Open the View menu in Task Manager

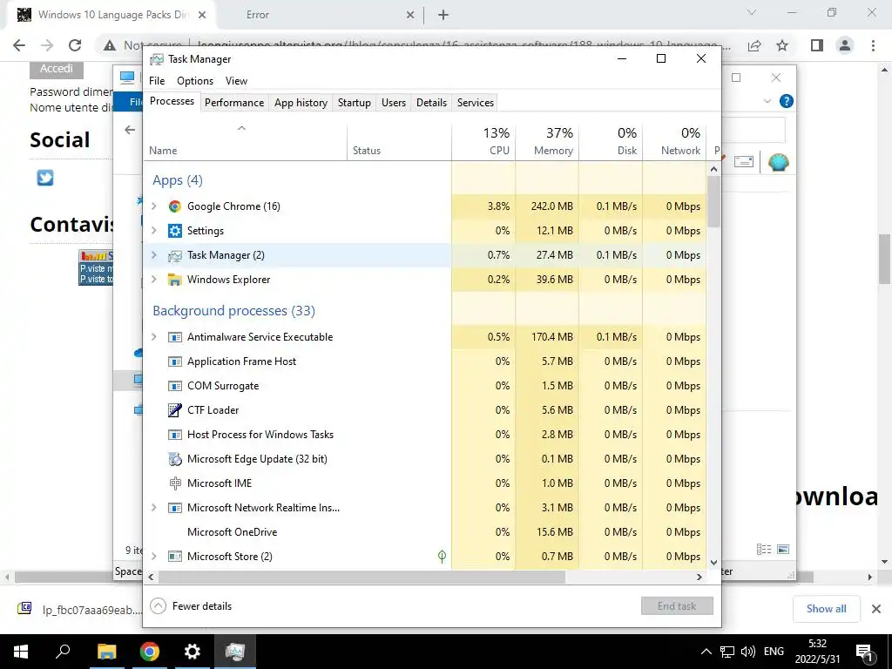[x=236, y=81]
